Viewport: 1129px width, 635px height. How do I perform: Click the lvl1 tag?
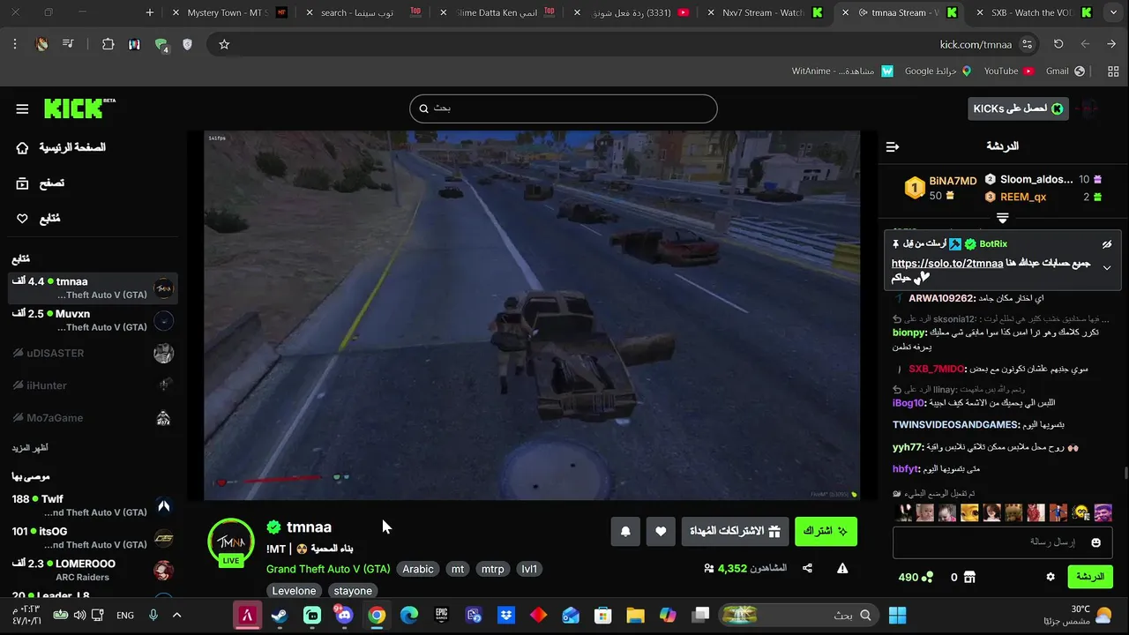[529, 569]
